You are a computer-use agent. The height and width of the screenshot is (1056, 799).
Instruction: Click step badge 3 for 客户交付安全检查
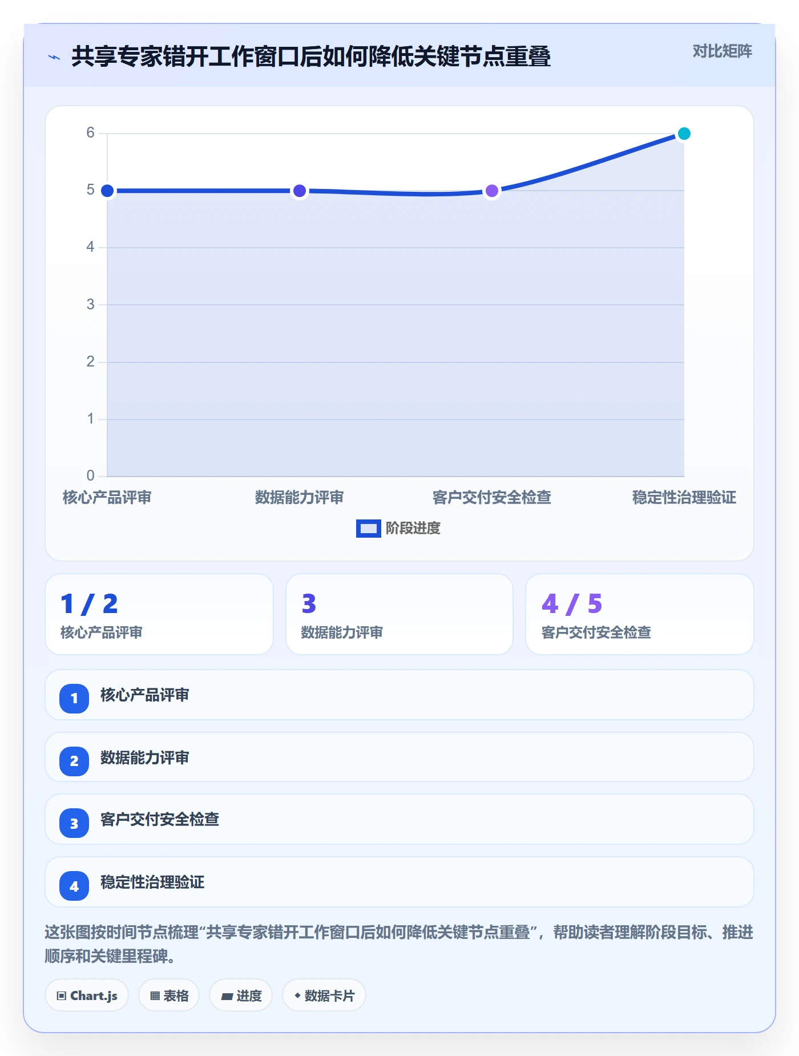pyautogui.click(x=74, y=823)
